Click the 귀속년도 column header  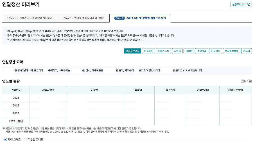[16, 90]
